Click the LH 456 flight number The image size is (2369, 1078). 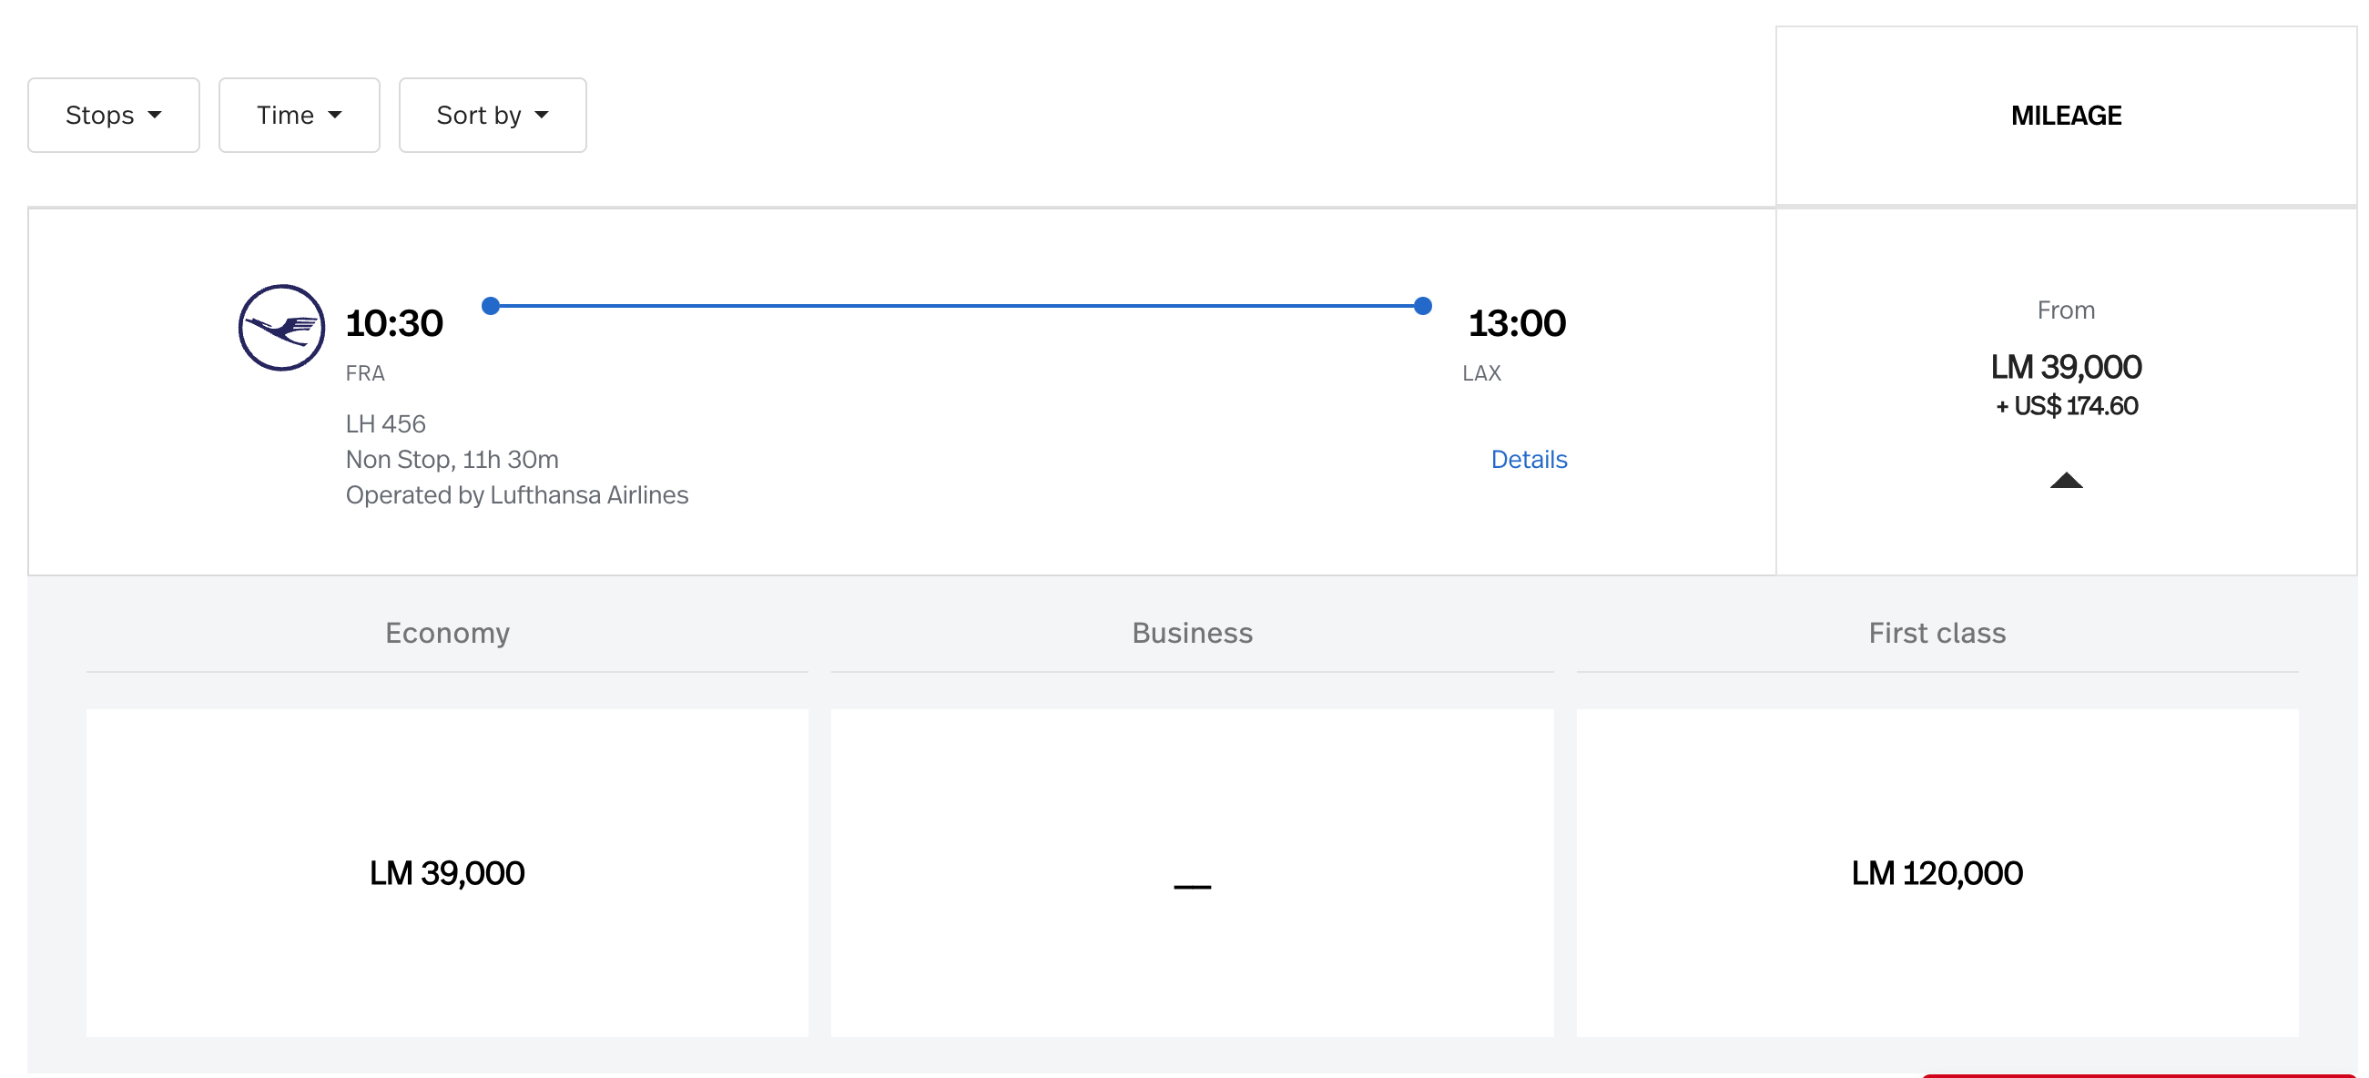coord(385,424)
